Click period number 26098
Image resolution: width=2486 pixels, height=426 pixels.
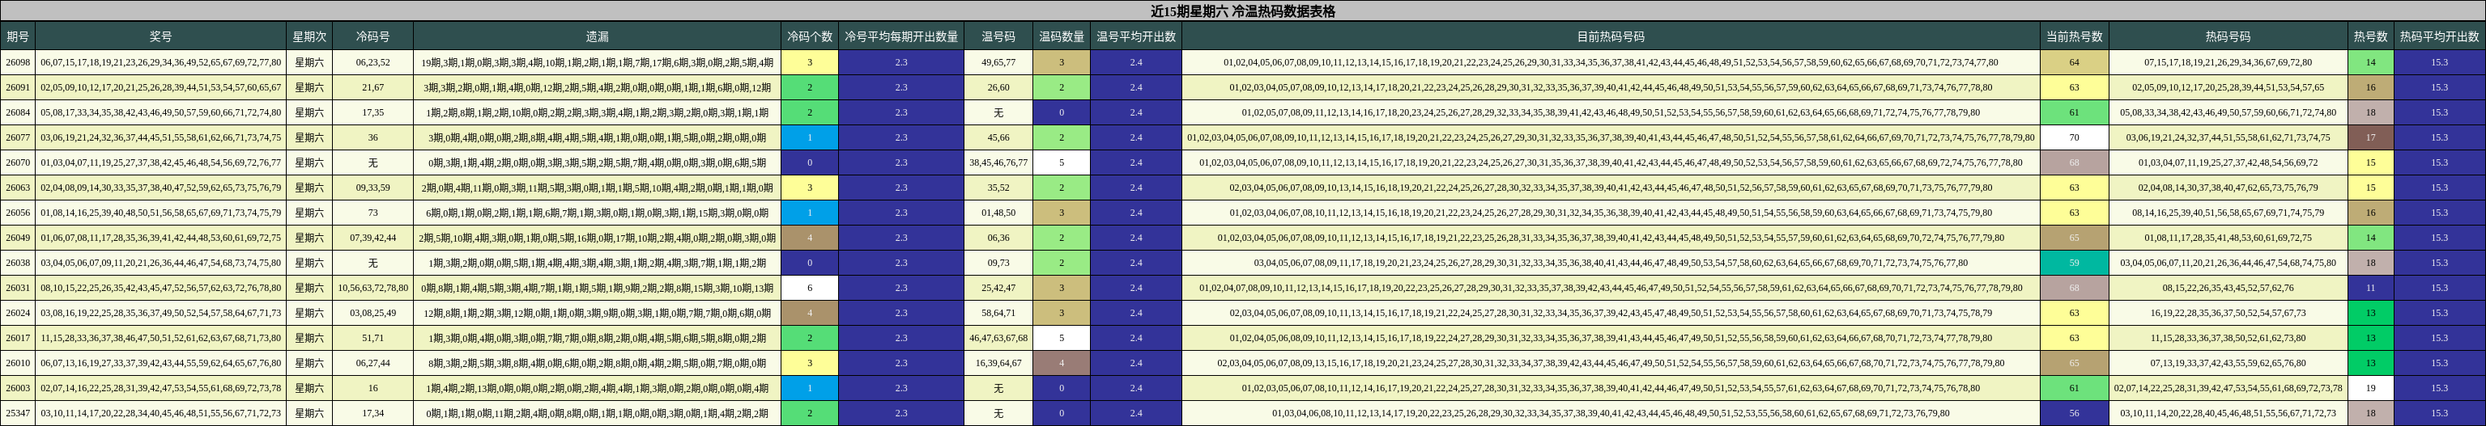(17, 63)
